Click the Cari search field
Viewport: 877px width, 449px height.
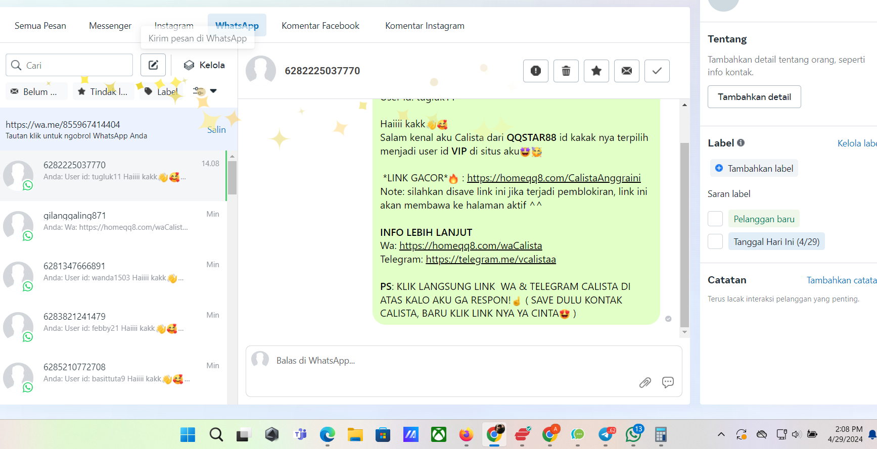coord(69,65)
